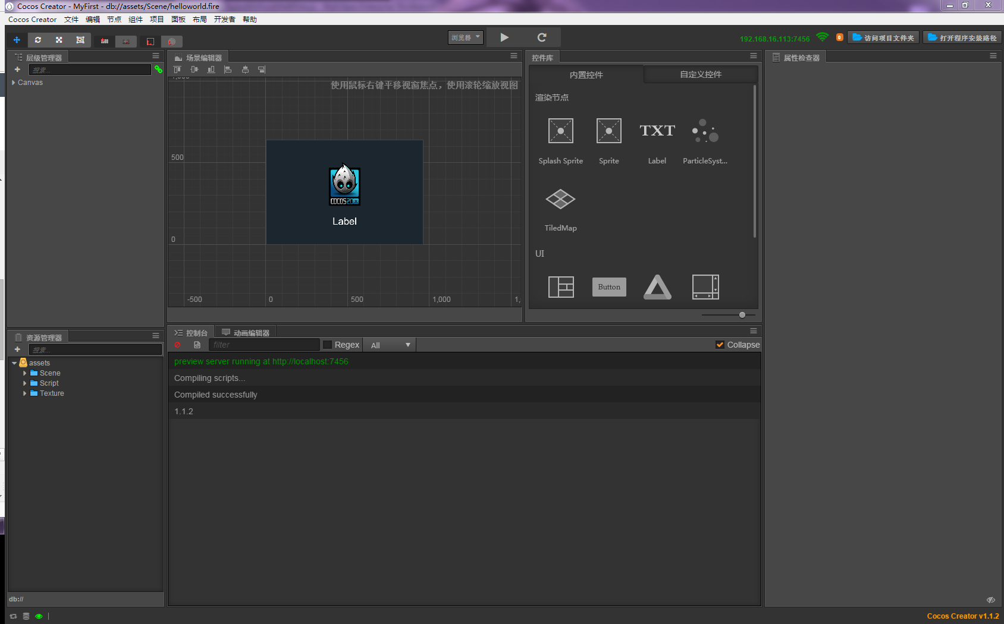Select the rect transform tool
This screenshot has width=1004, height=624.
(80, 40)
